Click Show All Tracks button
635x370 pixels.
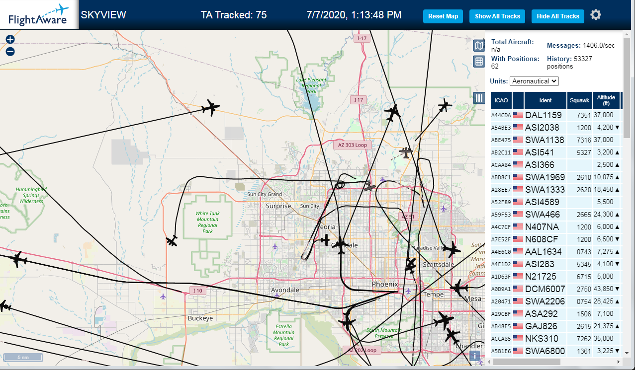(497, 16)
